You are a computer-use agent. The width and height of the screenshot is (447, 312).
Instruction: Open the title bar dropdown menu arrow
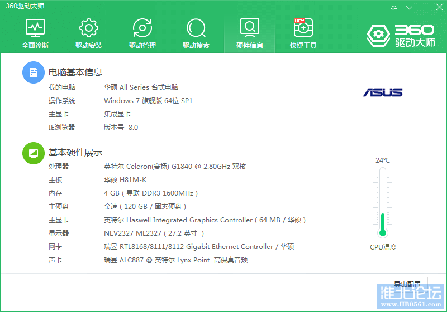tap(409, 7)
